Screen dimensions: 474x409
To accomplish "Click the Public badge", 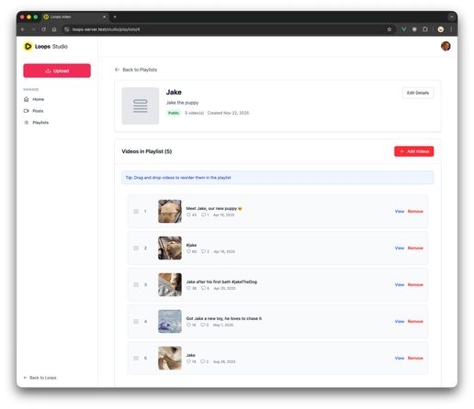I will pos(174,113).
